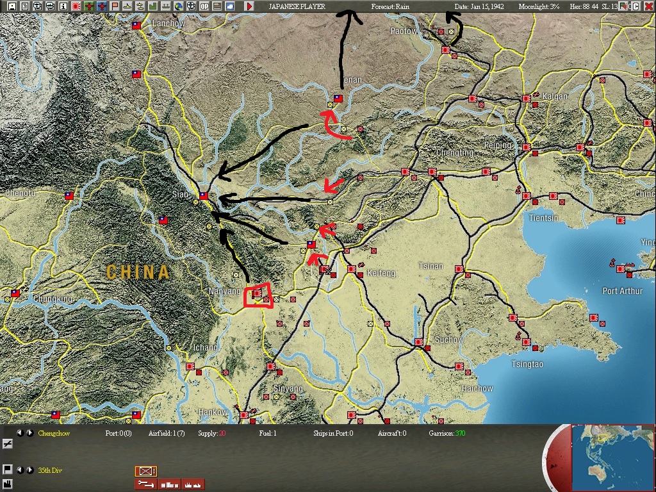Click the airfield runway icon in the bottom panel
This screenshot has width=656, height=492.
(x=7, y=444)
